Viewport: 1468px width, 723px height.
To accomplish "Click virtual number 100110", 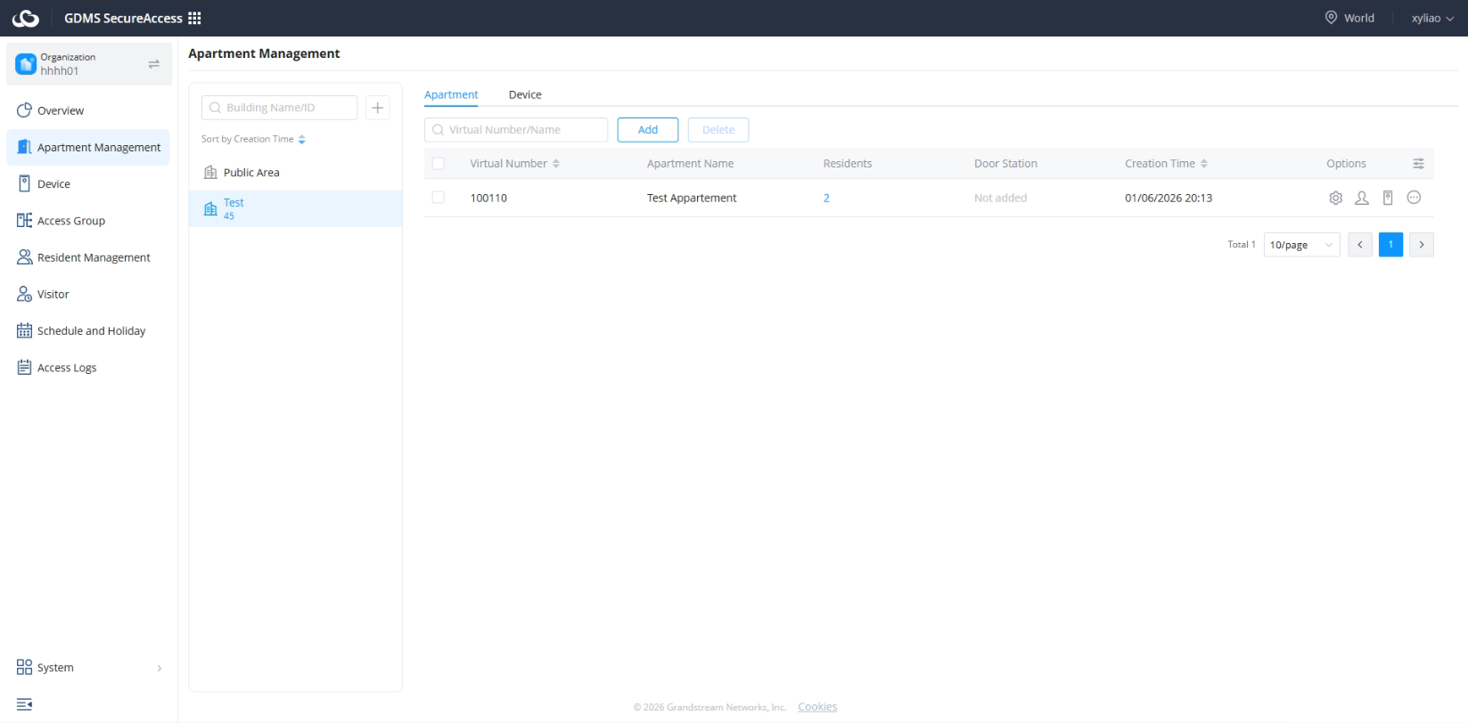I will 488,198.
